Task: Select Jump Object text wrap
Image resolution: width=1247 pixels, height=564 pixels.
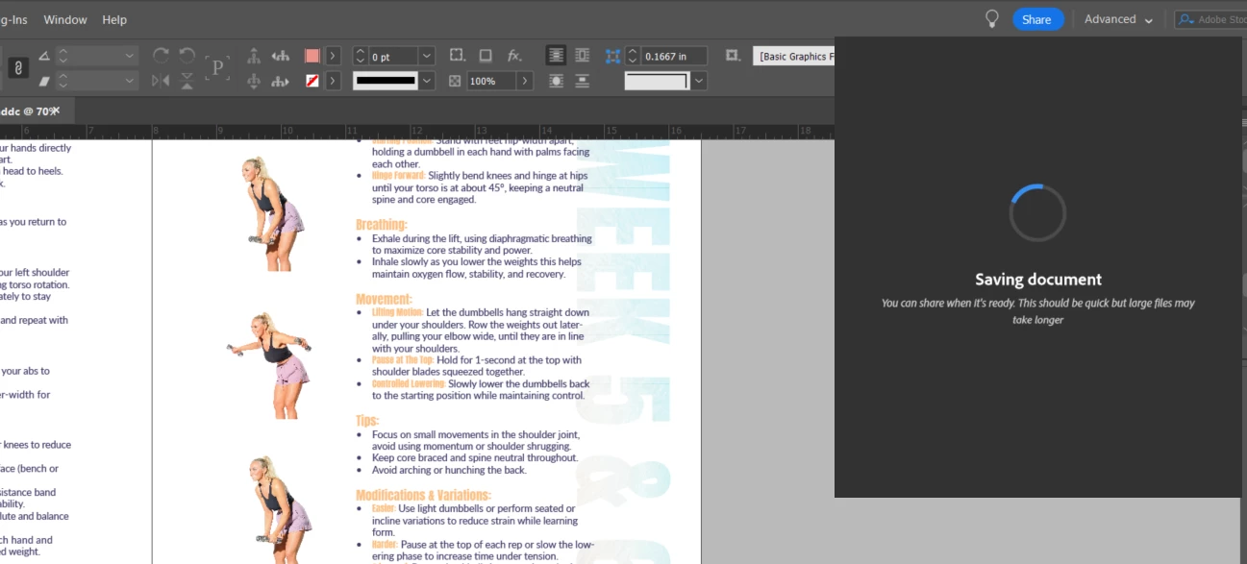Action: pos(582,81)
